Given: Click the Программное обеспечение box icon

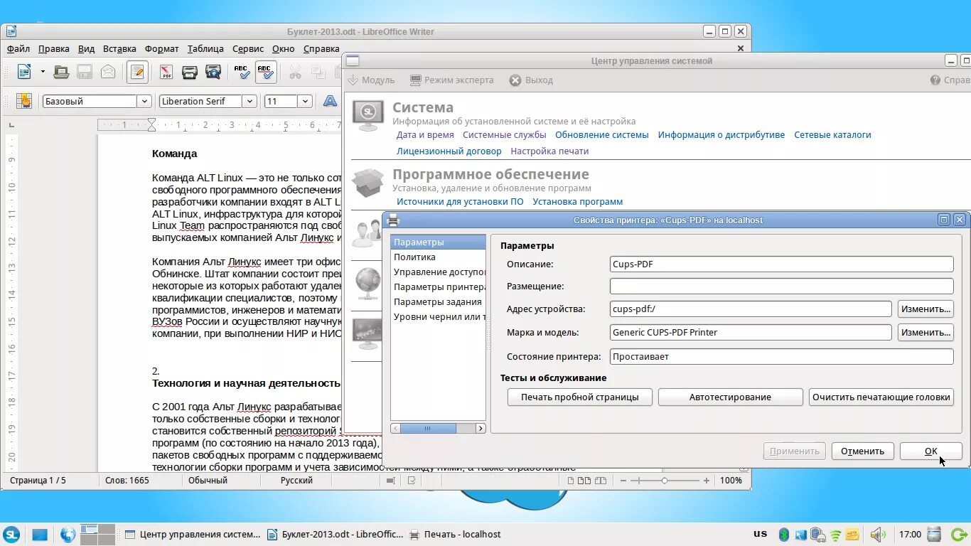Looking at the screenshot, I should (368, 183).
